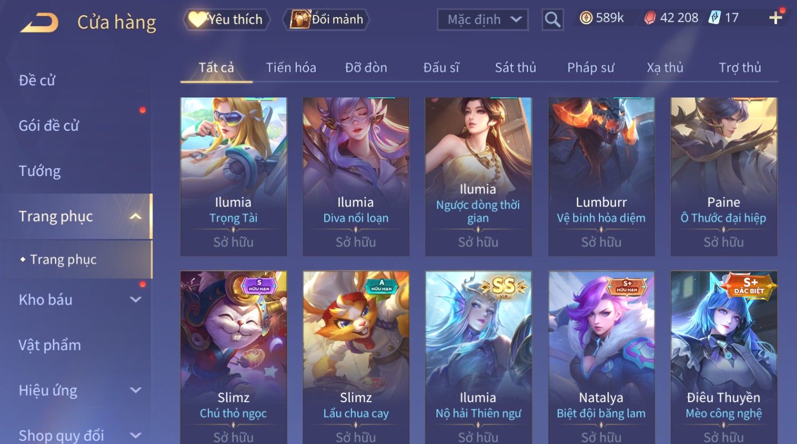Open Tướng in the sidebar

click(40, 171)
